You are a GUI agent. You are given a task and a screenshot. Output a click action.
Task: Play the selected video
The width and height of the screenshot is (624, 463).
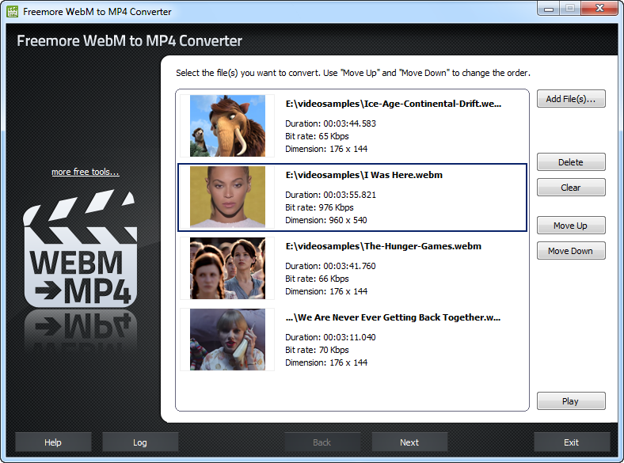pyautogui.click(x=571, y=401)
